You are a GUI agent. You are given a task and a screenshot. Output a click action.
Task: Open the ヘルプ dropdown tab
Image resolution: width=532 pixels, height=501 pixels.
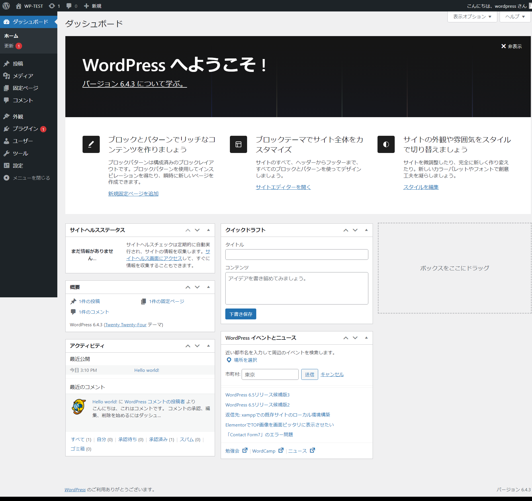[515, 17]
